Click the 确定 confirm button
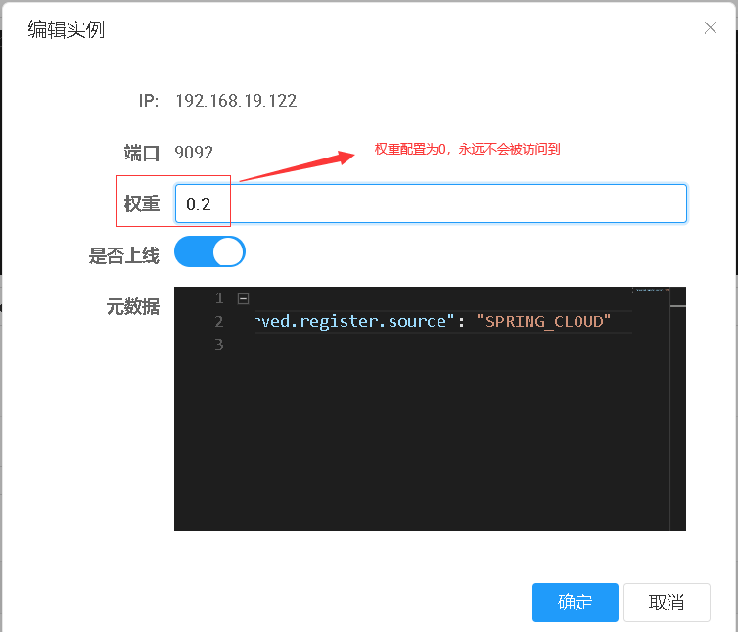Image resolution: width=738 pixels, height=632 pixels. 576,603
